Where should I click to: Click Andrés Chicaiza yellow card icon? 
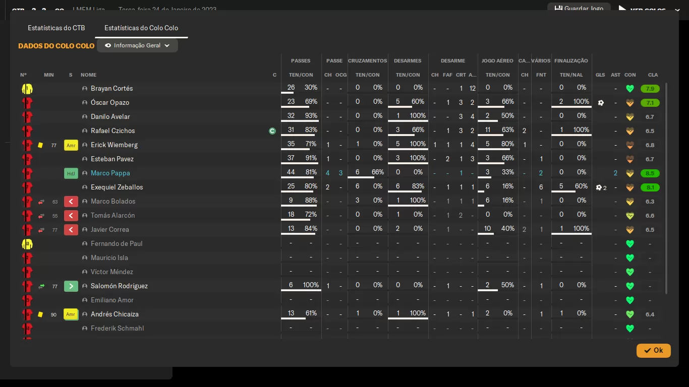click(x=40, y=314)
